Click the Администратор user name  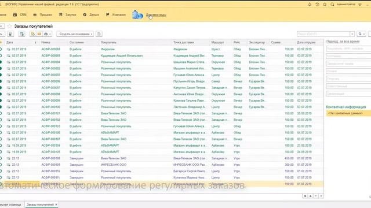coord(346,4)
